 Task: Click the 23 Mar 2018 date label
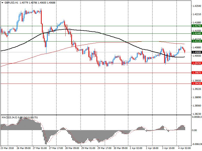(x=7, y=148)
